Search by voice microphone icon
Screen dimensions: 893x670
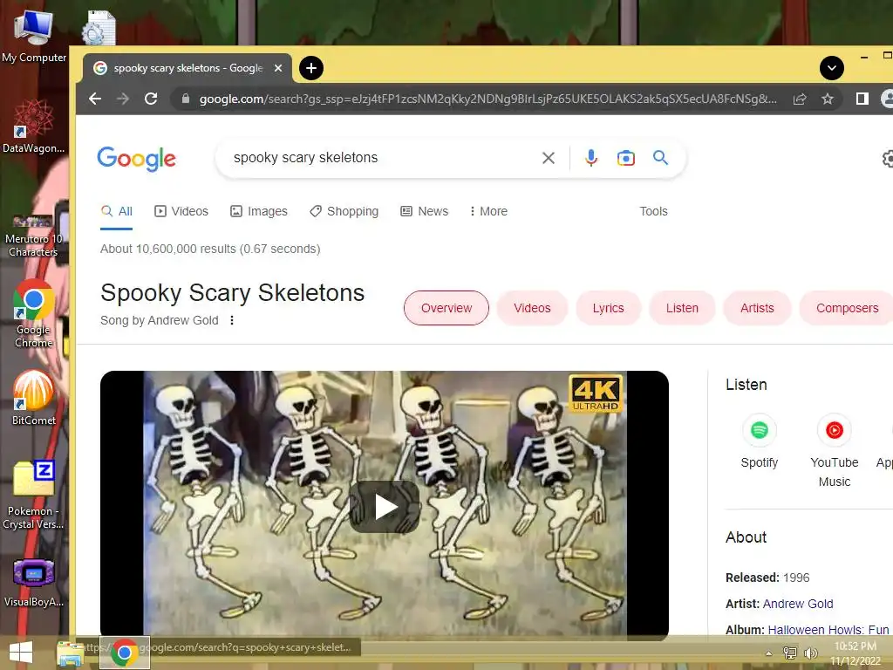[x=591, y=158]
